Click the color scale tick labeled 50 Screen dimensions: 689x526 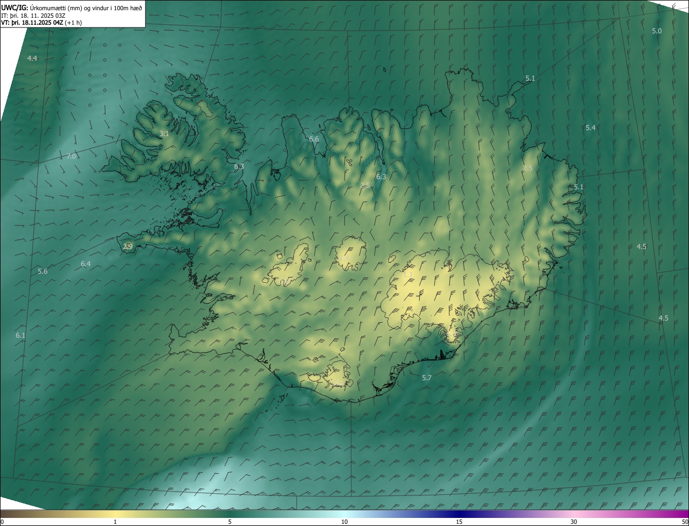pyautogui.click(x=685, y=522)
